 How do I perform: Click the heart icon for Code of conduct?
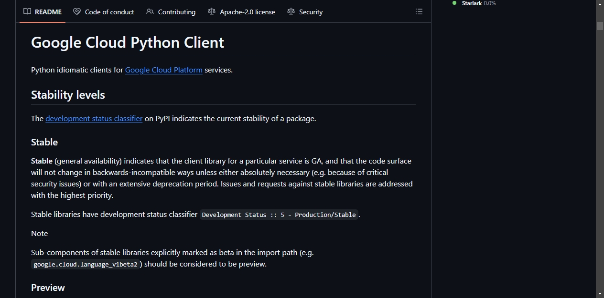tap(77, 11)
